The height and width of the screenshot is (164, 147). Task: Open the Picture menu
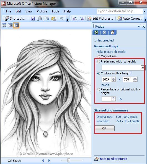tap(42, 11)
